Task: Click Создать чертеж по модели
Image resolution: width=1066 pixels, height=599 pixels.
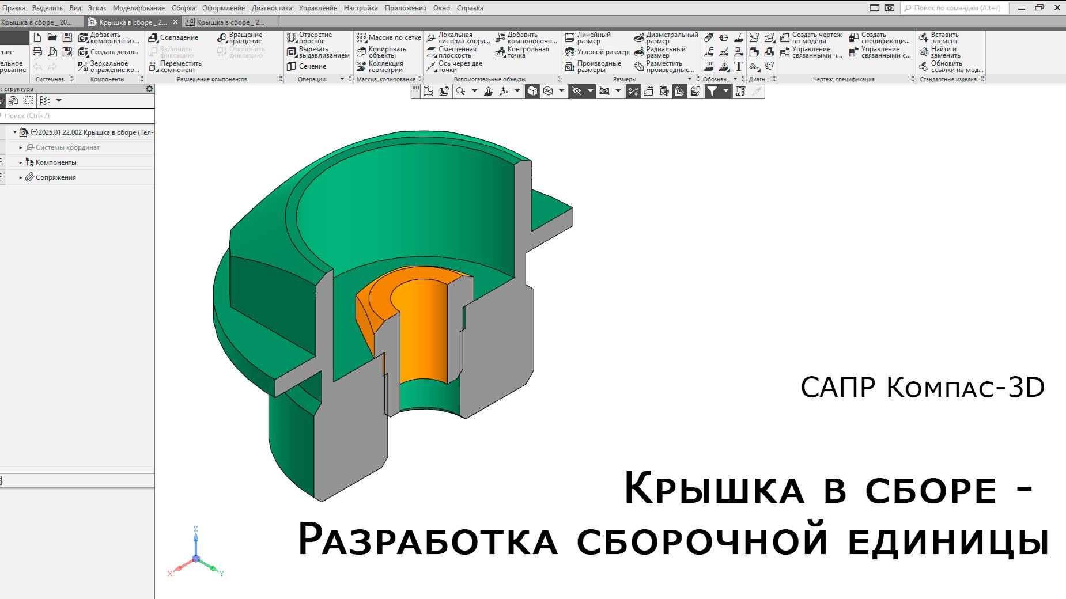Action: 811,37
